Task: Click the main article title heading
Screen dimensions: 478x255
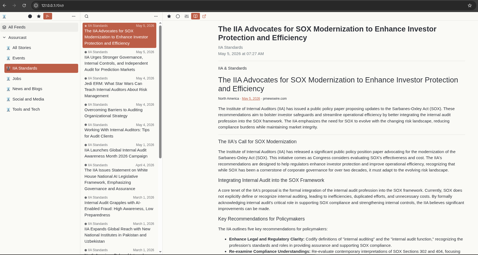Action: coord(327,33)
